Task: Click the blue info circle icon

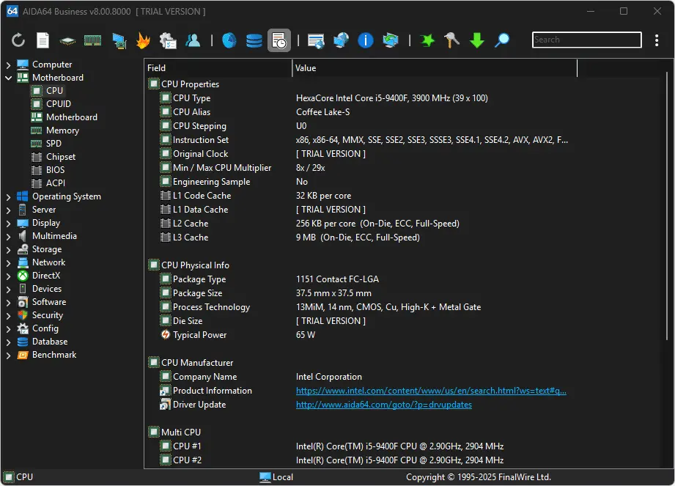Action: pos(366,40)
